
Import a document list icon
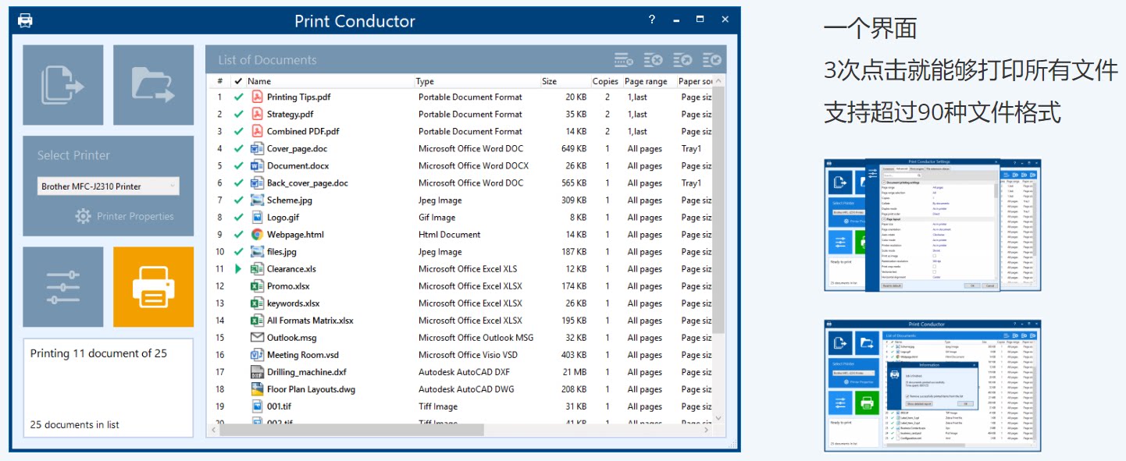711,60
